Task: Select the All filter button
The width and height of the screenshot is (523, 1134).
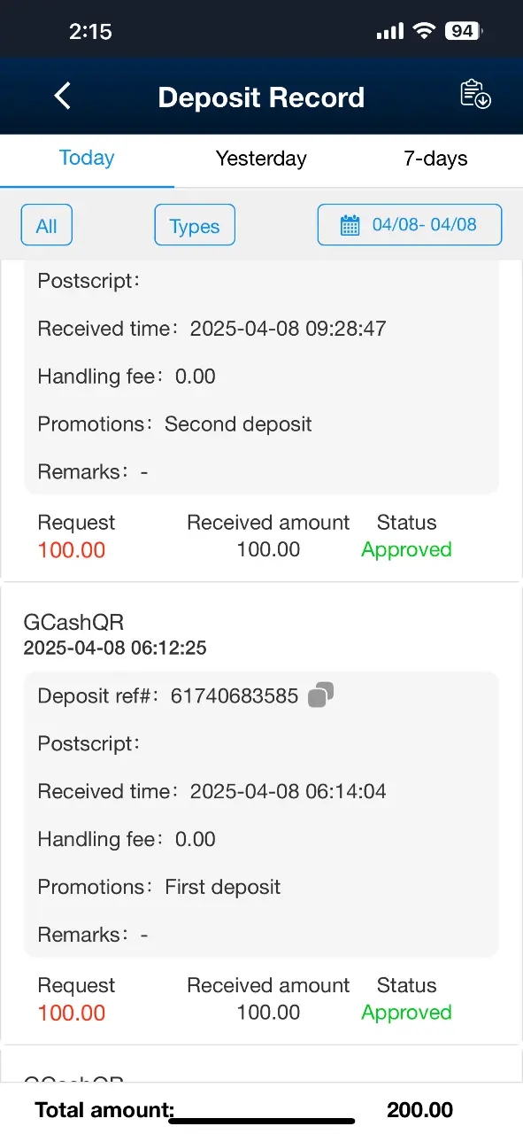Action: pyautogui.click(x=47, y=226)
